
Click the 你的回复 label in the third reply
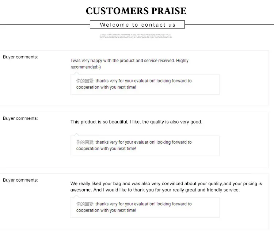pos(85,204)
